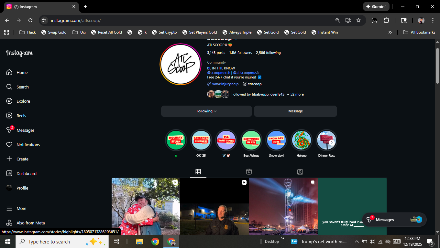This screenshot has height=248, width=440.
Task: Open the atlscoop Threads link
Action: point(252,84)
